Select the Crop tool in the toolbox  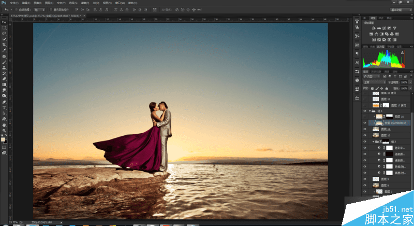click(4, 45)
